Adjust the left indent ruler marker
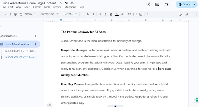This screenshot has width=199, height=107. click(x=61, y=20)
